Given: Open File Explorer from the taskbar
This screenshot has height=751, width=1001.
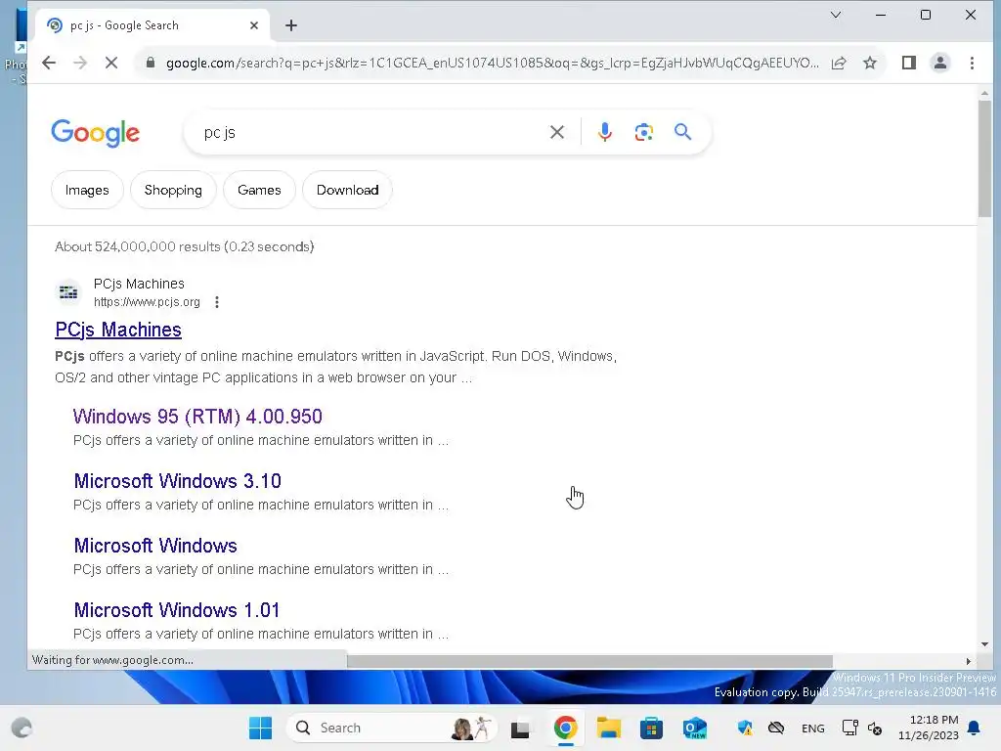Looking at the screenshot, I should pos(608,728).
